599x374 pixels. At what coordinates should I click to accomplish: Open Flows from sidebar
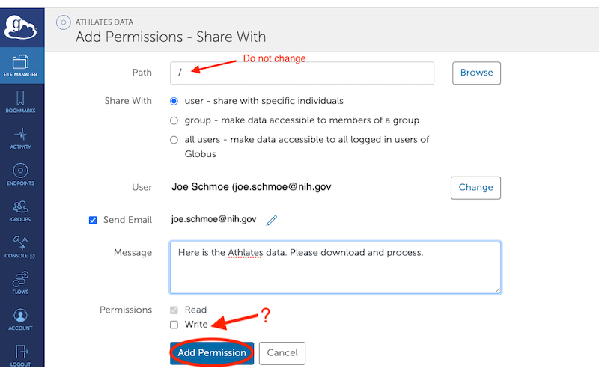click(21, 282)
